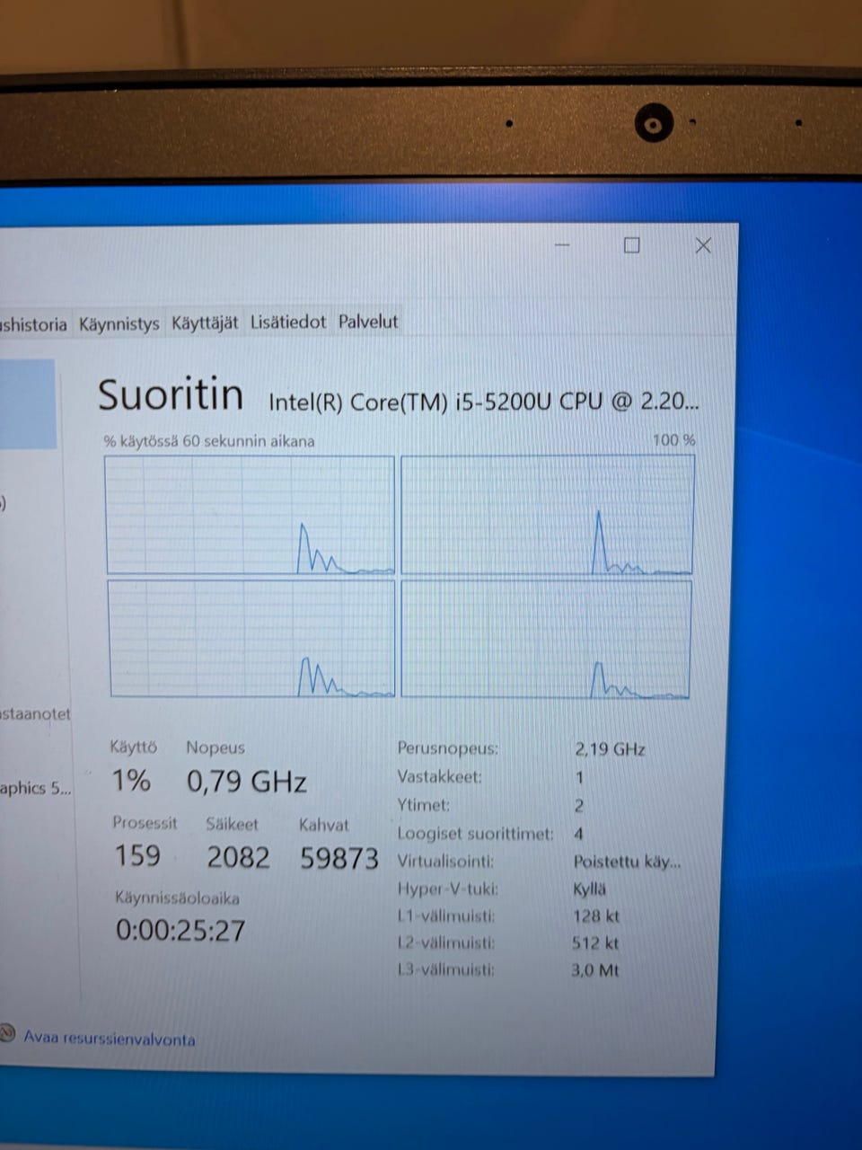Click the 100 % graph scale label
The width and height of the screenshot is (862, 1150).
point(674,440)
